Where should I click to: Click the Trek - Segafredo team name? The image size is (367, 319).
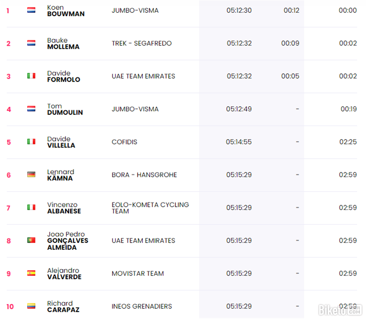[141, 43]
